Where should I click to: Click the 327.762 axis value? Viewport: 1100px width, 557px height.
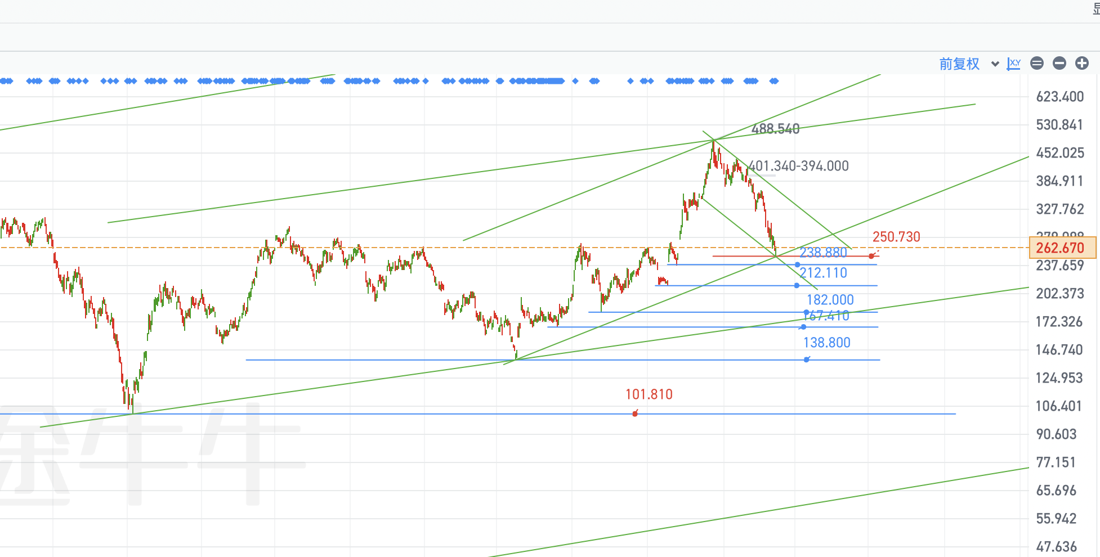click(1060, 209)
